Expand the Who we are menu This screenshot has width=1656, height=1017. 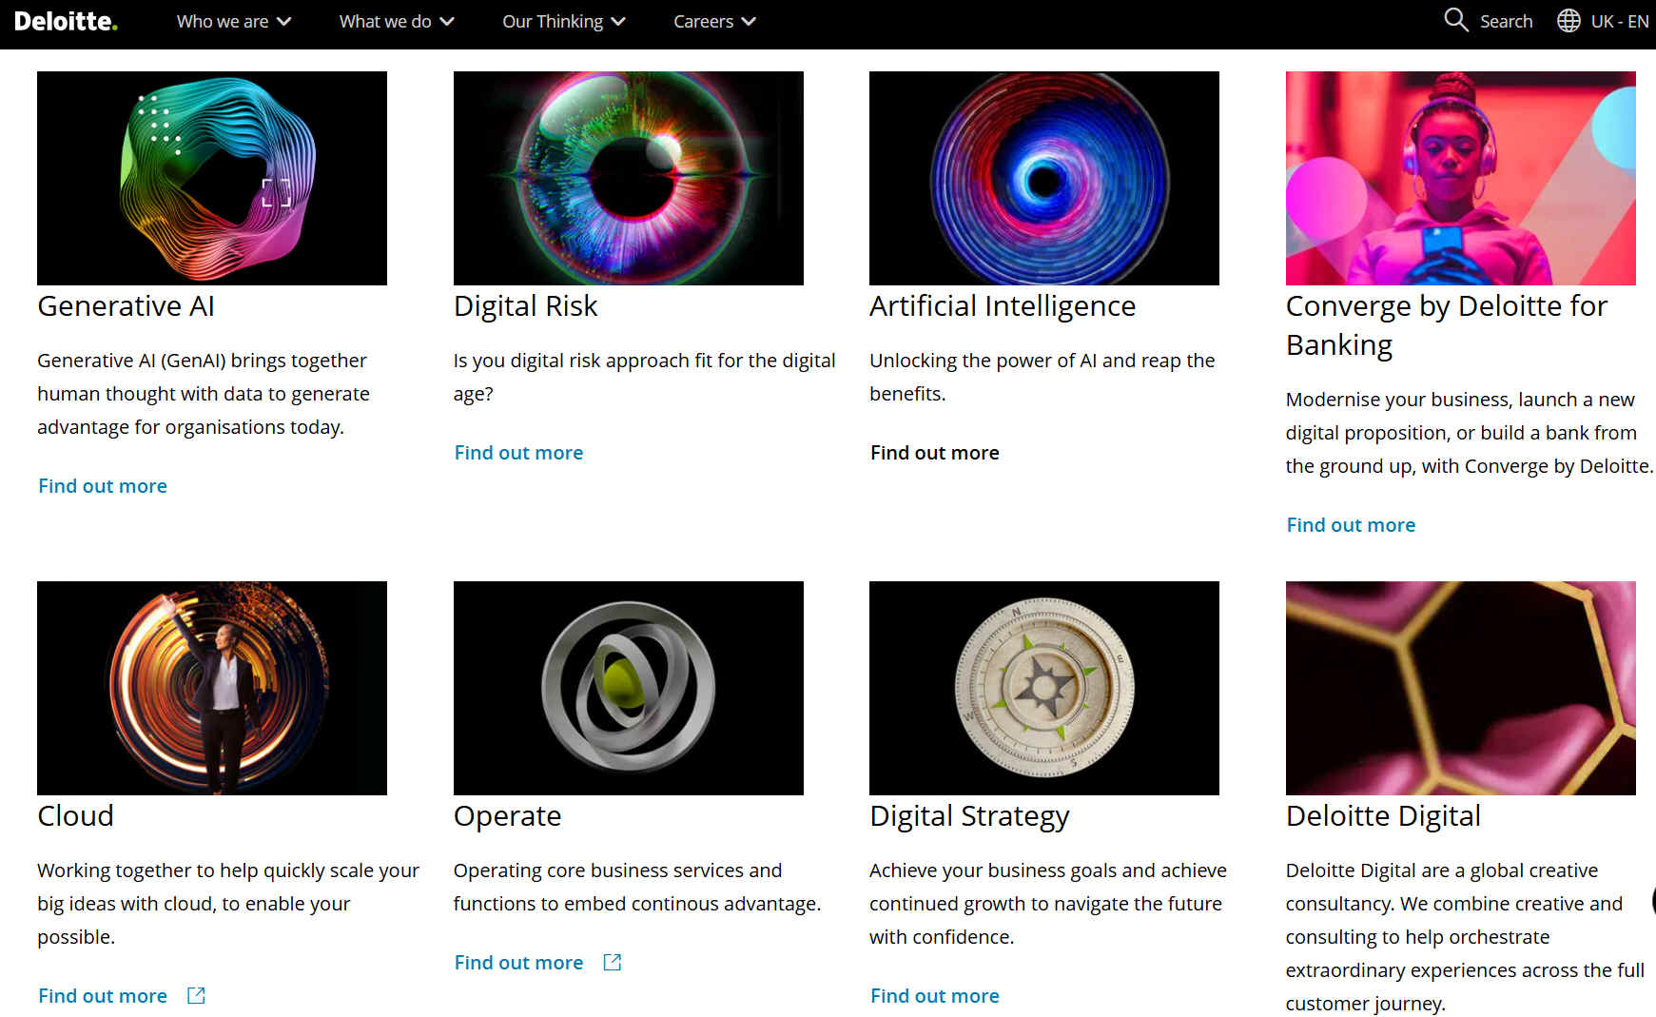tap(233, 21)
